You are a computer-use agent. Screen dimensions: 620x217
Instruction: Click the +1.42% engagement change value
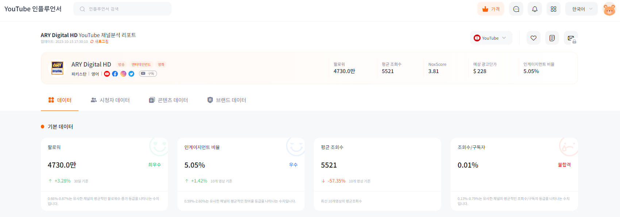tap(199, 181)
